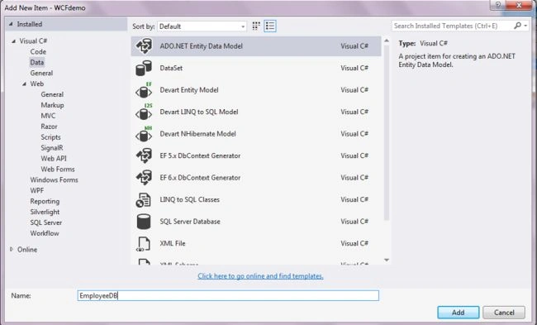Select the SignalR category
The height and width of the screenshot is (325, 537).
click(x=52, y=148)
